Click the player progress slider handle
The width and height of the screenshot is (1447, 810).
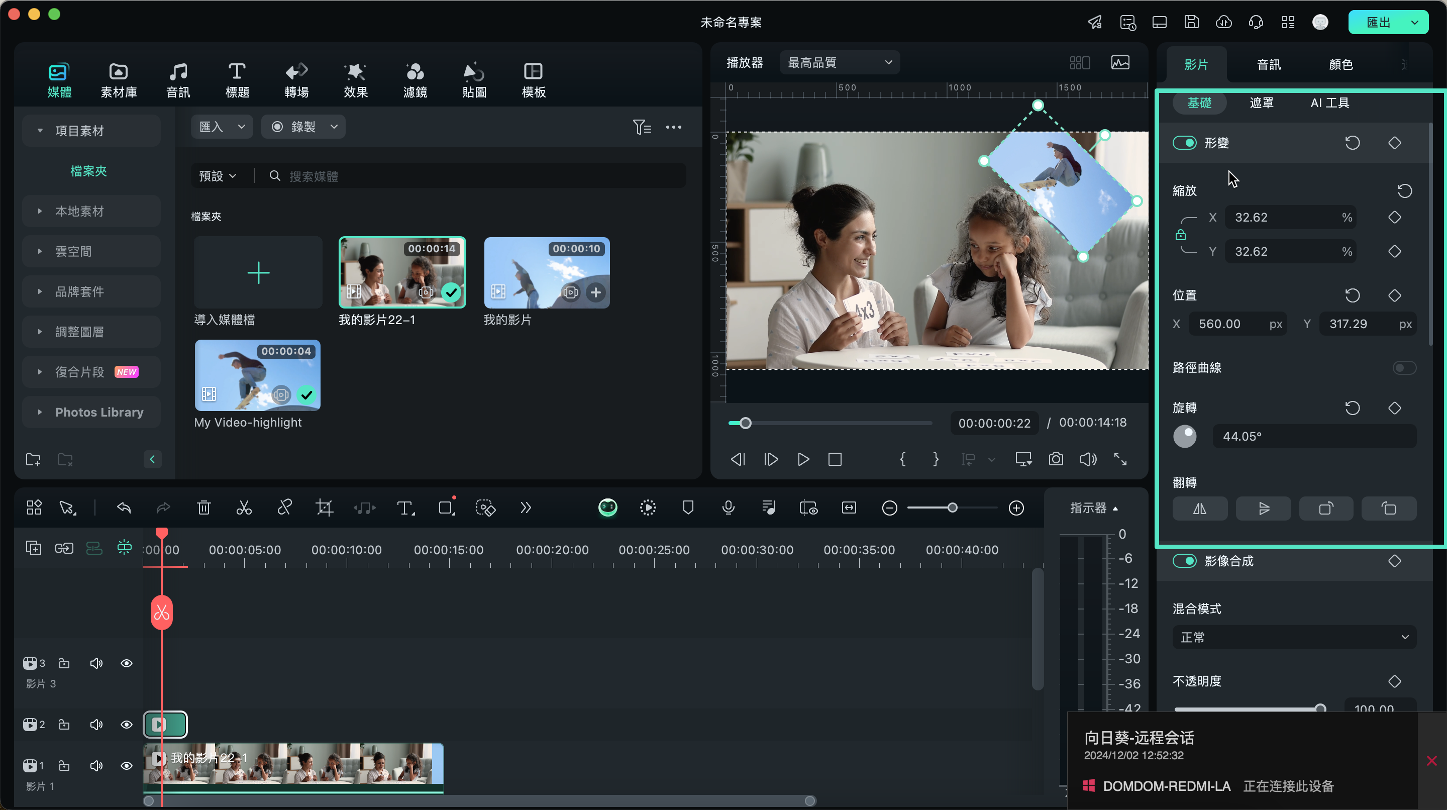[746, 423]
